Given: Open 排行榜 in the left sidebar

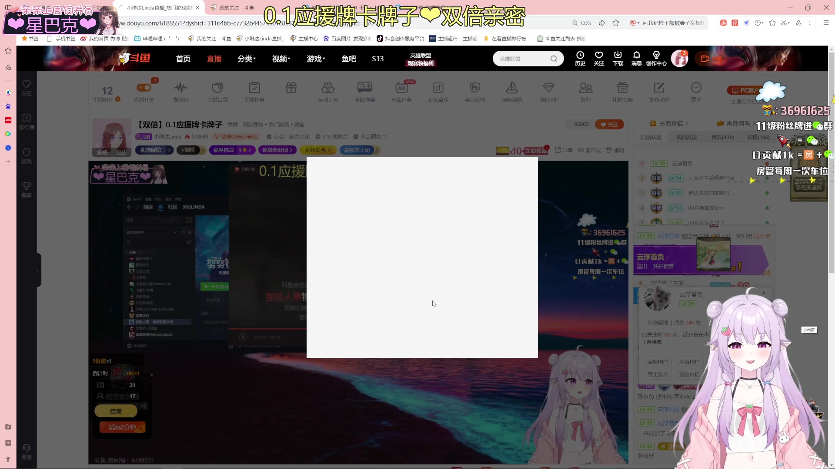Looking at the screenshot, I should point(27,122).
